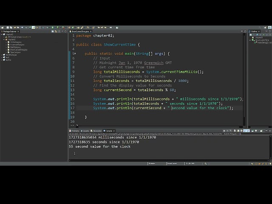
Task: Expand the JRE System Library node
Action: tap(4, 37)
